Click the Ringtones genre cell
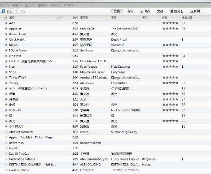 [149, 159]
